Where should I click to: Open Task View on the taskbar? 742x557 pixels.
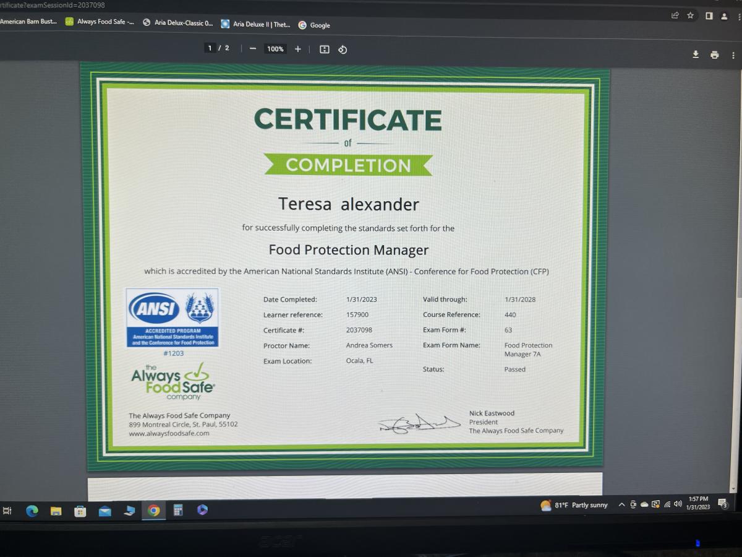7,511
